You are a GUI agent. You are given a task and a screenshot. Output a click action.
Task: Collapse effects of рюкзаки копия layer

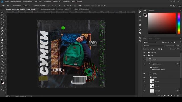click(179, 64)
